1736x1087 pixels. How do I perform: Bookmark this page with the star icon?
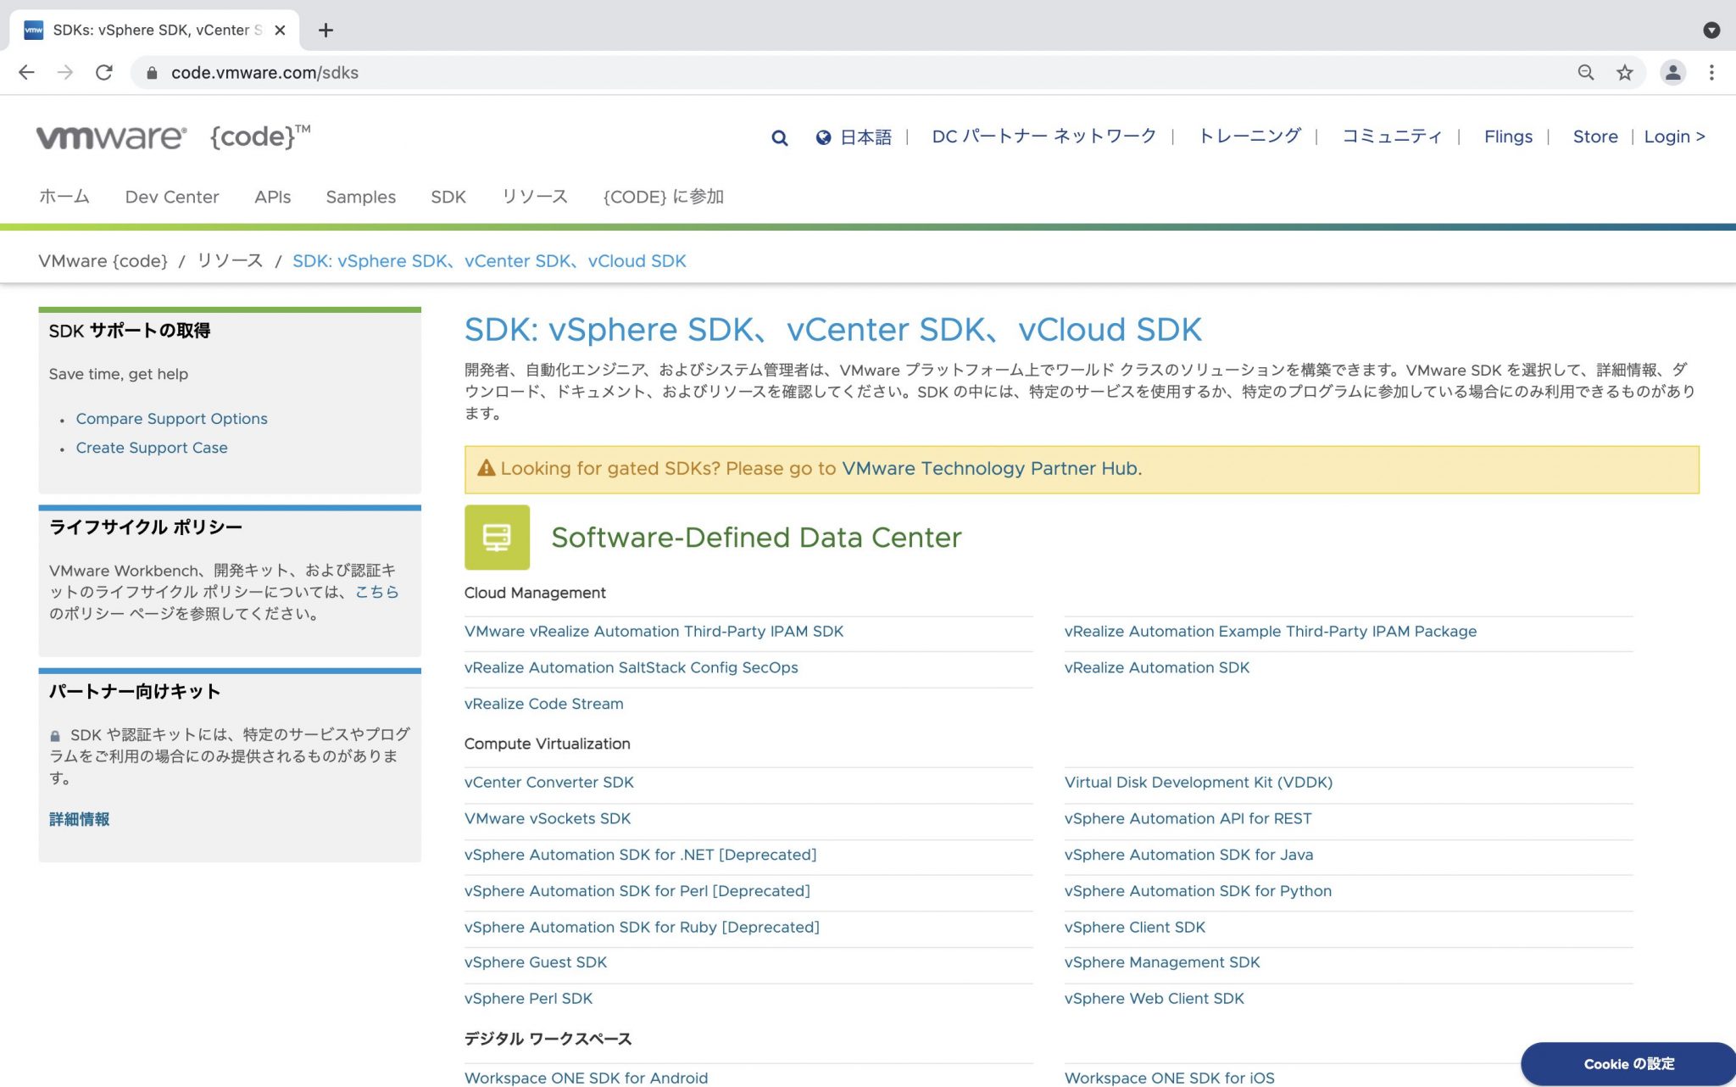point(1624,73)
